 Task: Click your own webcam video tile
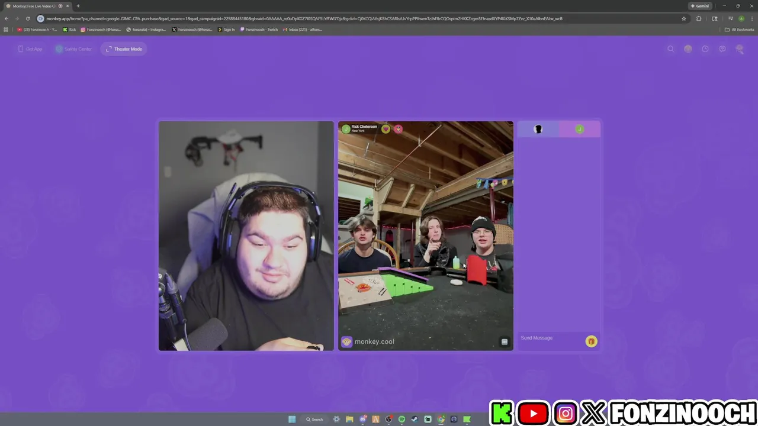(x=246, y=236)
